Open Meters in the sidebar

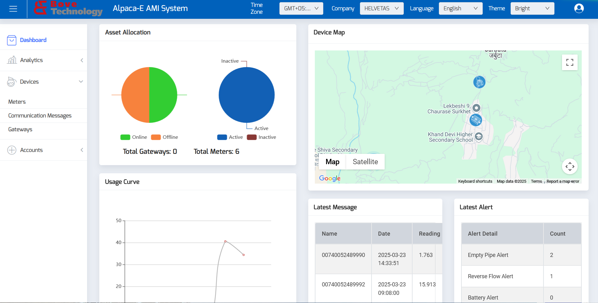point(17,102)
